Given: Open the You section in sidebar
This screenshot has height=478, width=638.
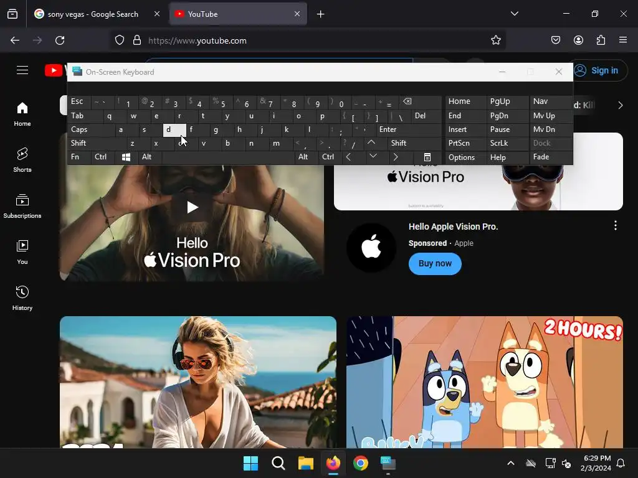Looking at the screenshot, I should [x=22, y=252].
